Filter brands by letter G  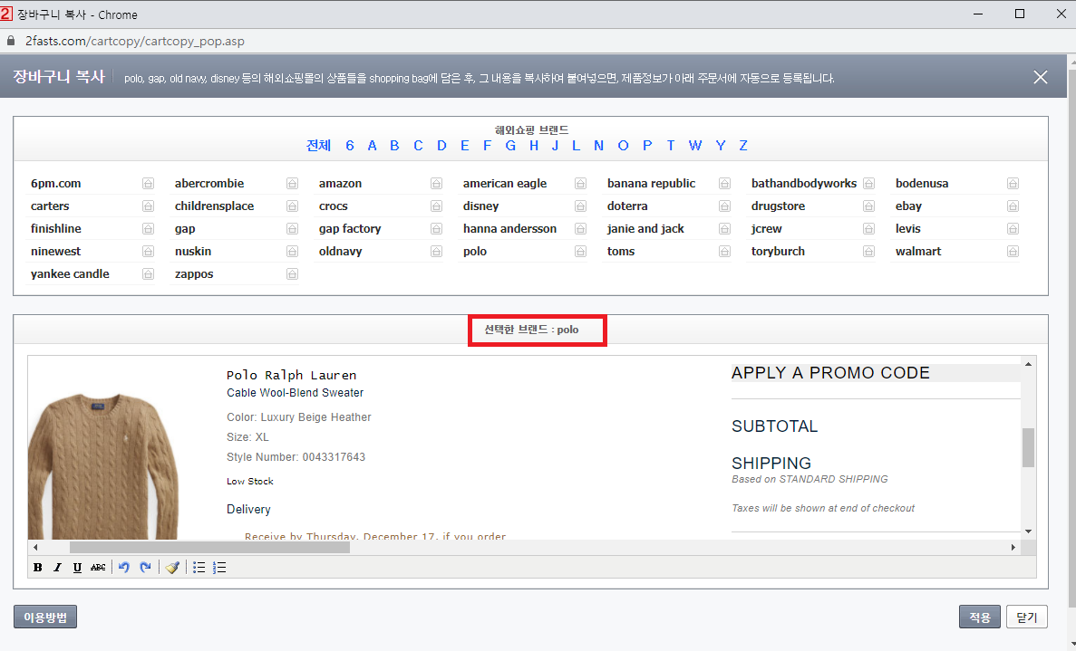[510, 145]
